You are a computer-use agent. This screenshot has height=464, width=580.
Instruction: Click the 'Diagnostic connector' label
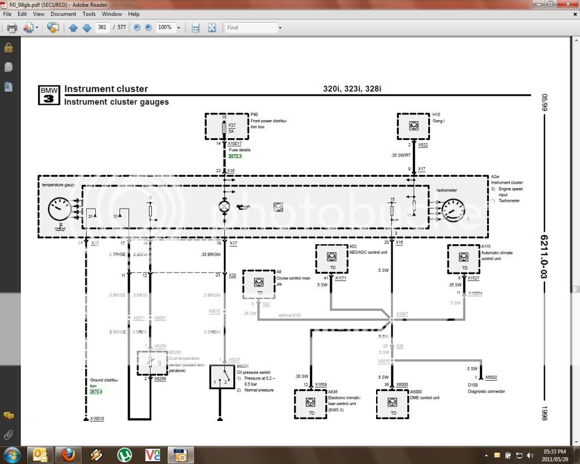click(487, 391)
